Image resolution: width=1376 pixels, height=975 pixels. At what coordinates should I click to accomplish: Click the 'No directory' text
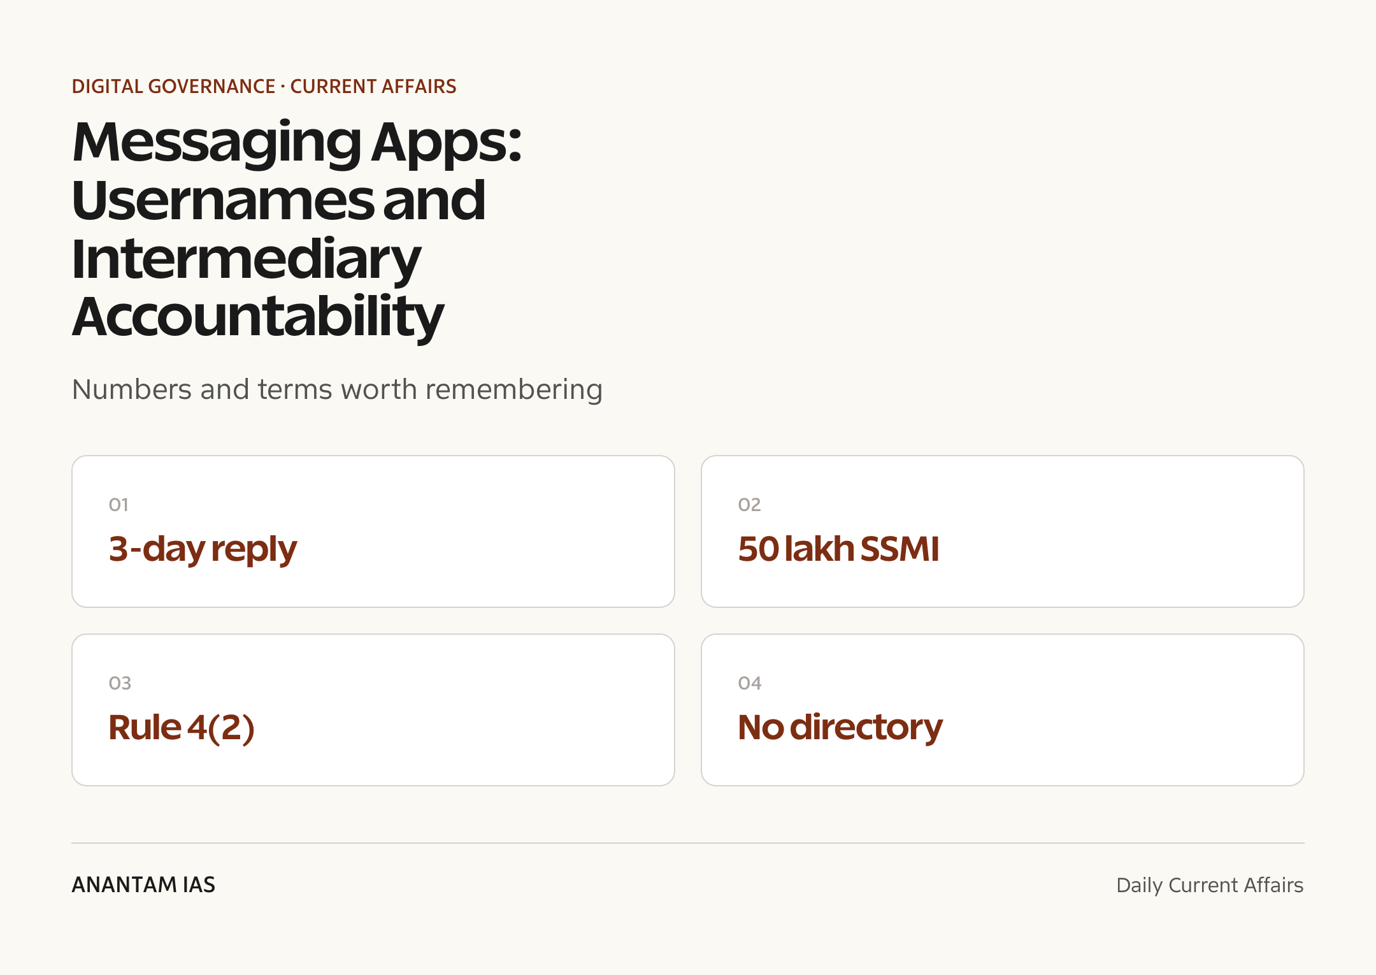click(x=840, y=728)
